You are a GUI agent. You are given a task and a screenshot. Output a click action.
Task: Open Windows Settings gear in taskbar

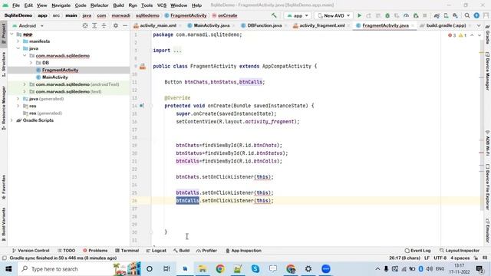pos(308,269)
